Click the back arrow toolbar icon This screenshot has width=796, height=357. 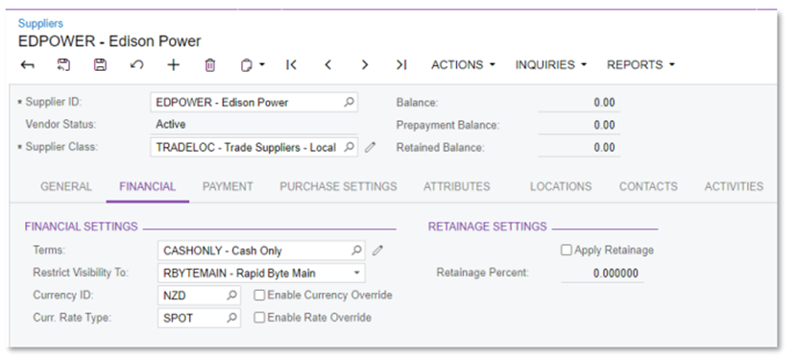28,65
